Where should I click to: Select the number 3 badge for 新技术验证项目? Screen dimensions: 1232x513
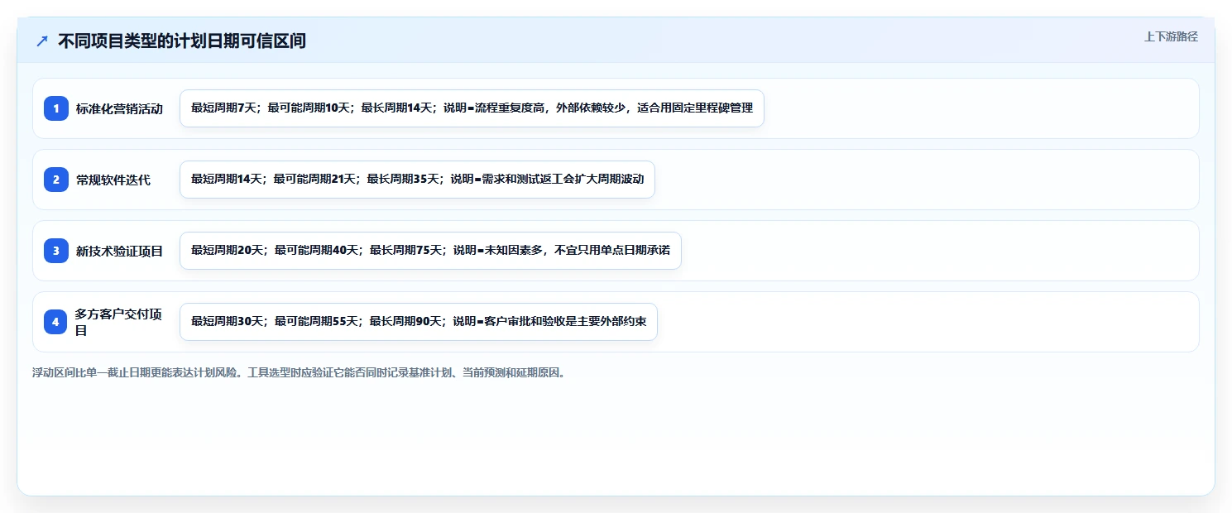click(x=56, y=251)
